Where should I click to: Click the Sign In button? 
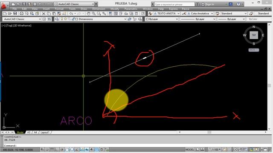click(x=210, y=4)
